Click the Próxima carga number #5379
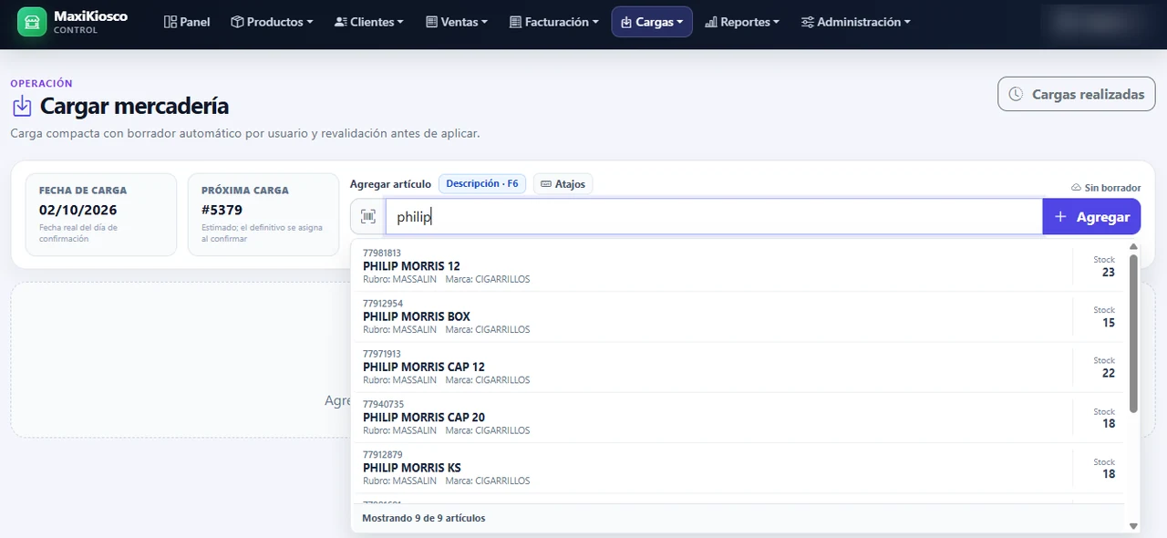This screenshot has height=538, width=1167. pyautogui.click(x=222, y=210)
